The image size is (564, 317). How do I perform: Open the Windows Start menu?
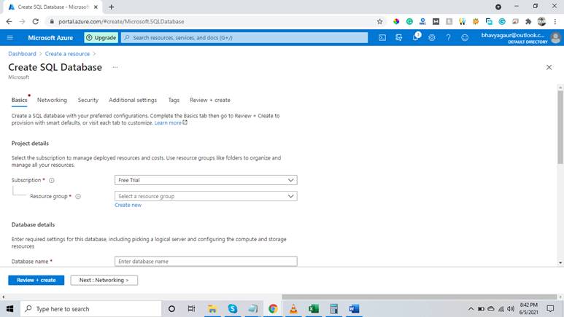pyautogui.click(x=10, y=309)
